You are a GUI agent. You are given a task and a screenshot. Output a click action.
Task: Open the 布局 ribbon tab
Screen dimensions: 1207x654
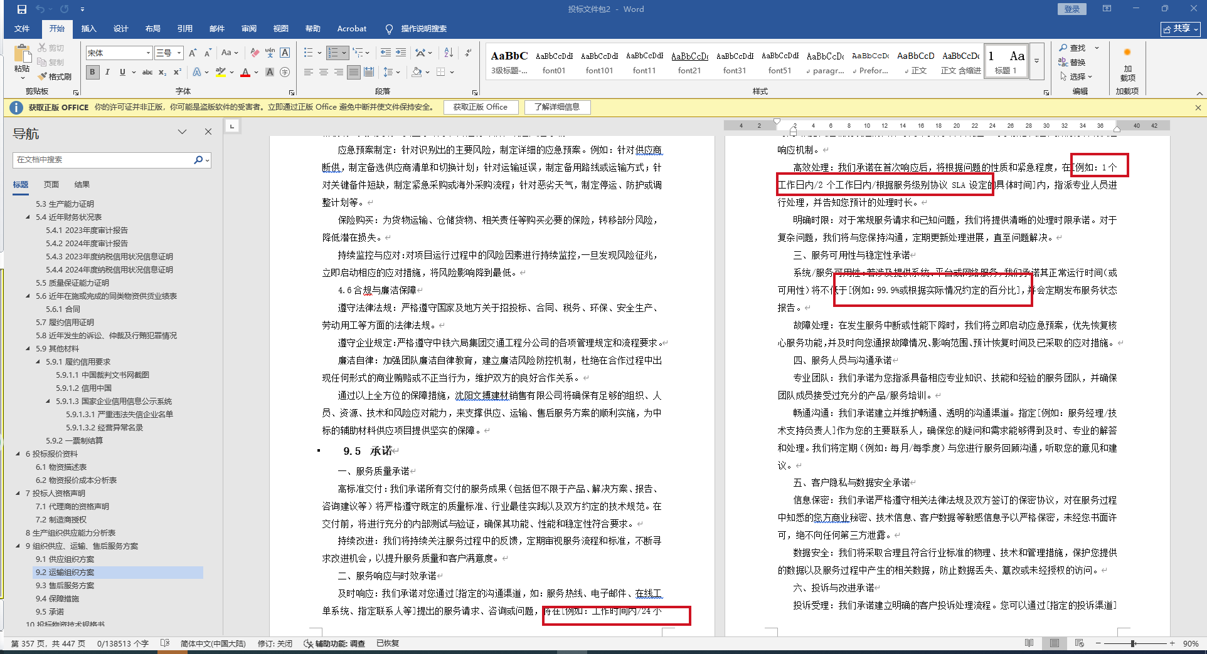153,29
